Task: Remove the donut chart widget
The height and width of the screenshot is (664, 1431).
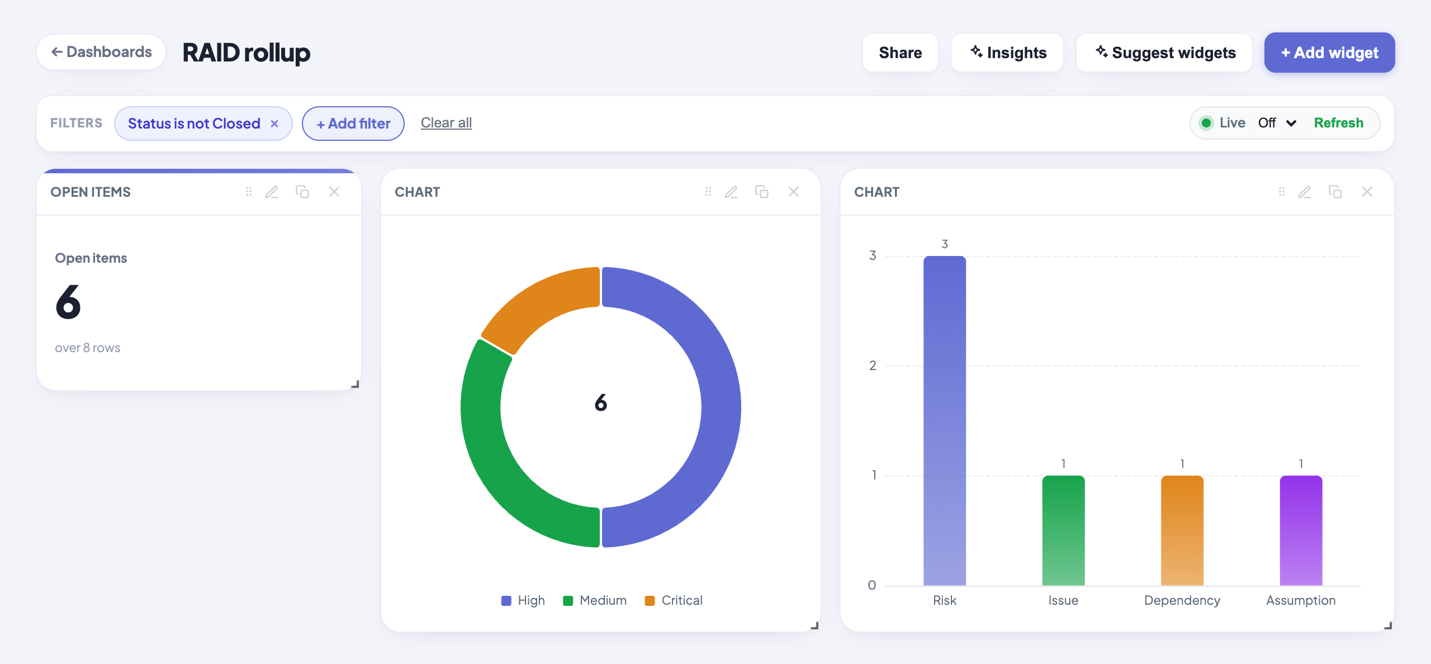Action: pyautogui.click(x=794, y=192)
